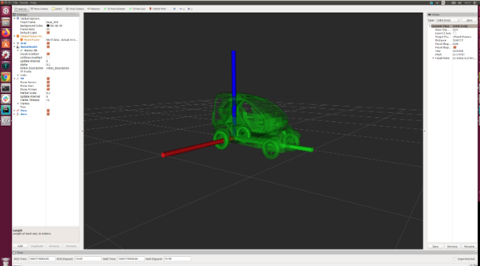The height and width of the screenshot is (266, 480).
Task: Activate the Focus Camera tool
Action: click(74, 9)
